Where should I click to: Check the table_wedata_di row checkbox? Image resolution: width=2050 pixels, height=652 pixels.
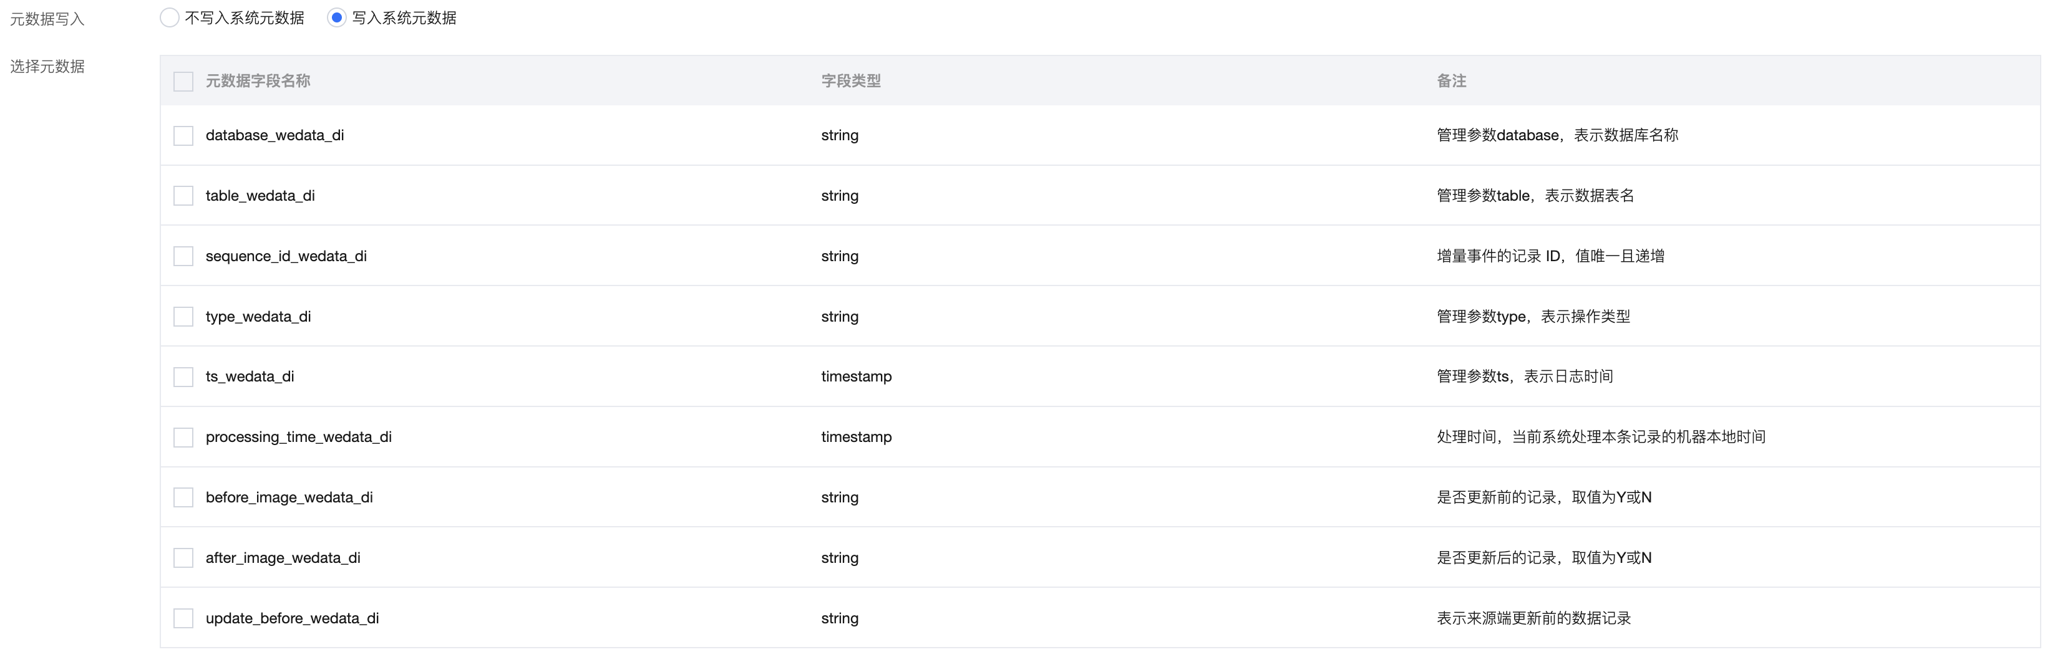(184, 196)
